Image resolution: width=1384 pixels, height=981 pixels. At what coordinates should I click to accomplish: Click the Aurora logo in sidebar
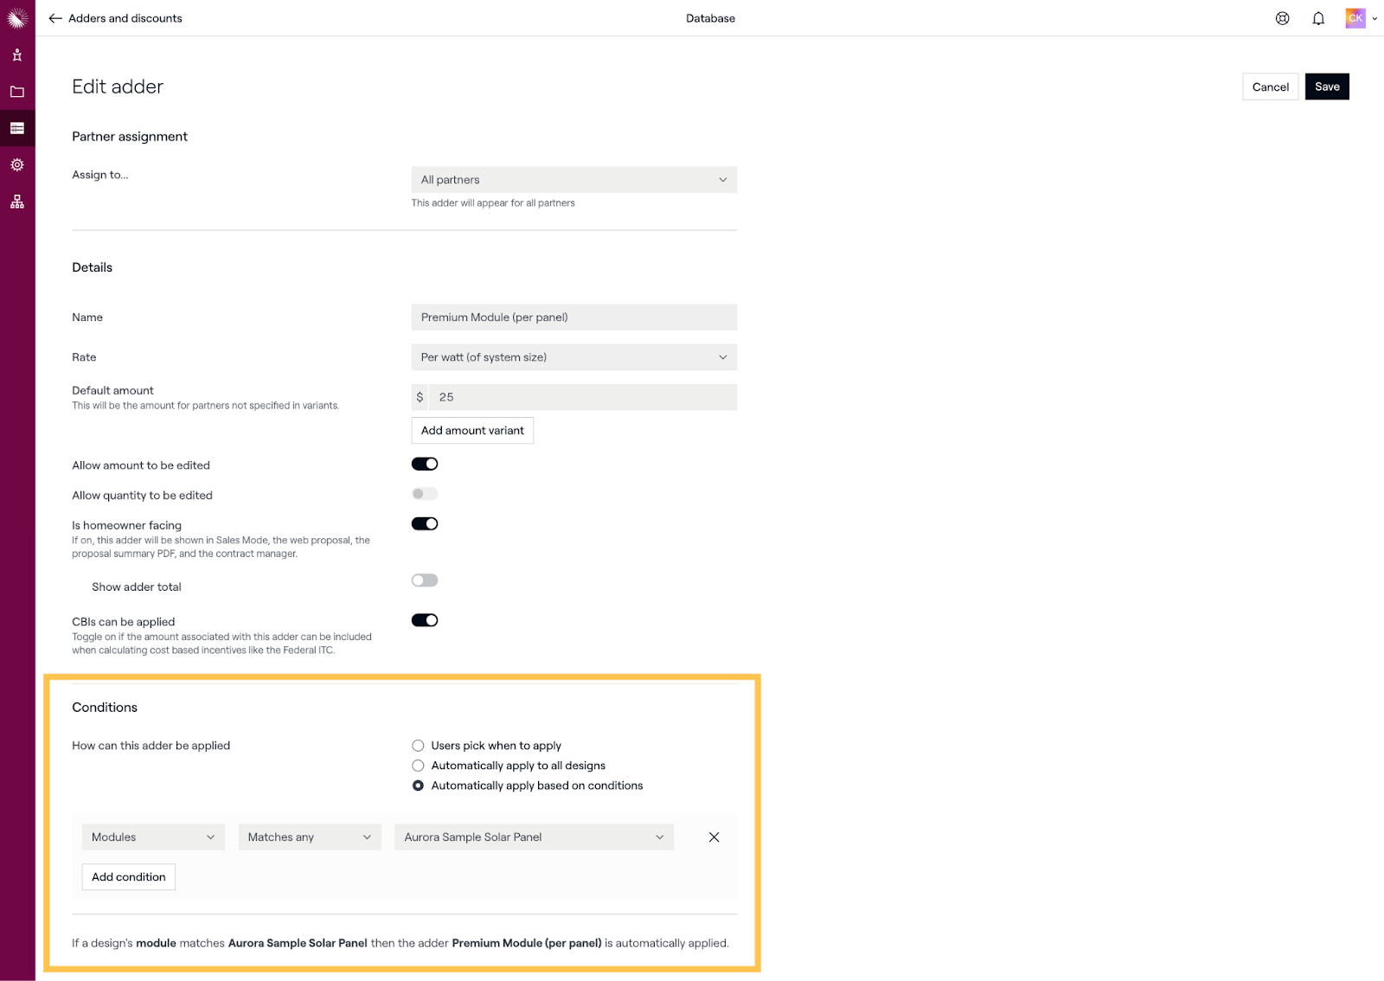(17, 18)
